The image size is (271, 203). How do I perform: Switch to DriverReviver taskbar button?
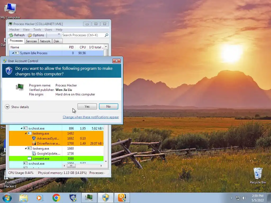coord(122,198)
